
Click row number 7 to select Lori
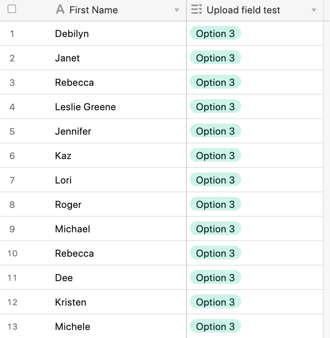pos(12,180)
